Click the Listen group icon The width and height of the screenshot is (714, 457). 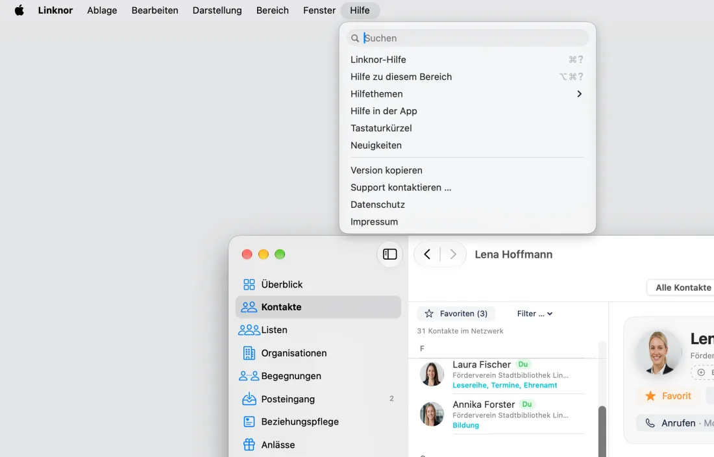249,330
